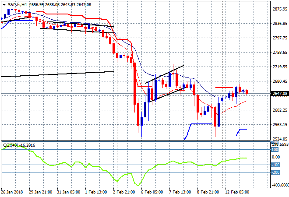
Task: Select the long black trendline near 2700
Action: (57, 74)
